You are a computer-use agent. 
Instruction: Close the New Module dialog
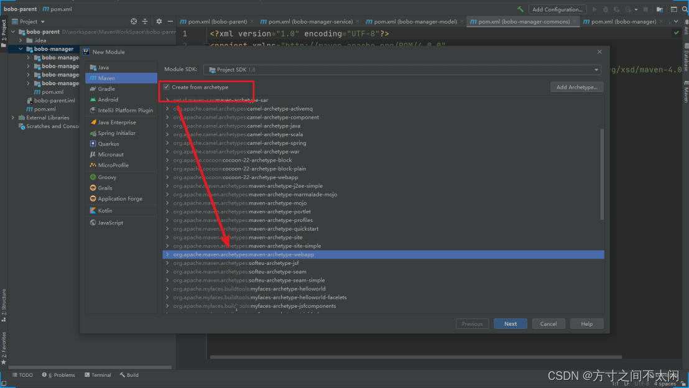(599, 52)
